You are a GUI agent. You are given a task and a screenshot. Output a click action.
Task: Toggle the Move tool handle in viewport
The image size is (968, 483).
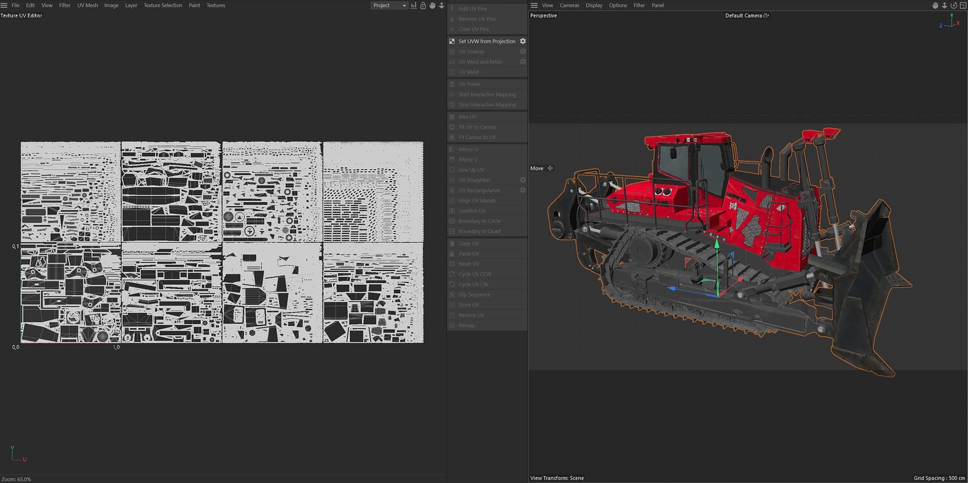coord(550,169)
